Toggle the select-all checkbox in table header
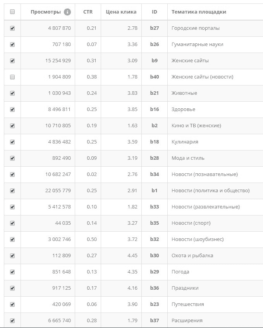Viewport: 263px width, 328px height. click(x=12, y=12)
